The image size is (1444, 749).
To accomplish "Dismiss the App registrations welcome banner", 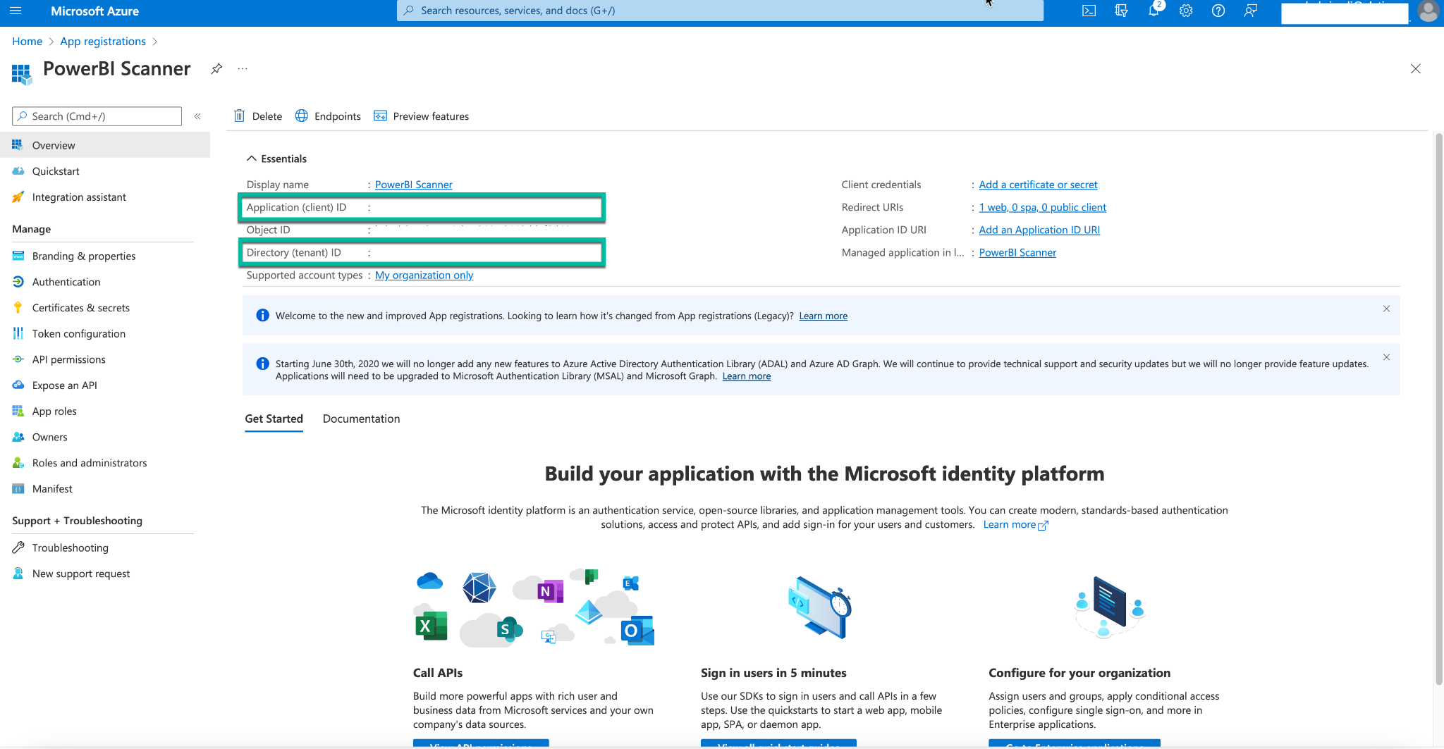I will [1386, 309].
